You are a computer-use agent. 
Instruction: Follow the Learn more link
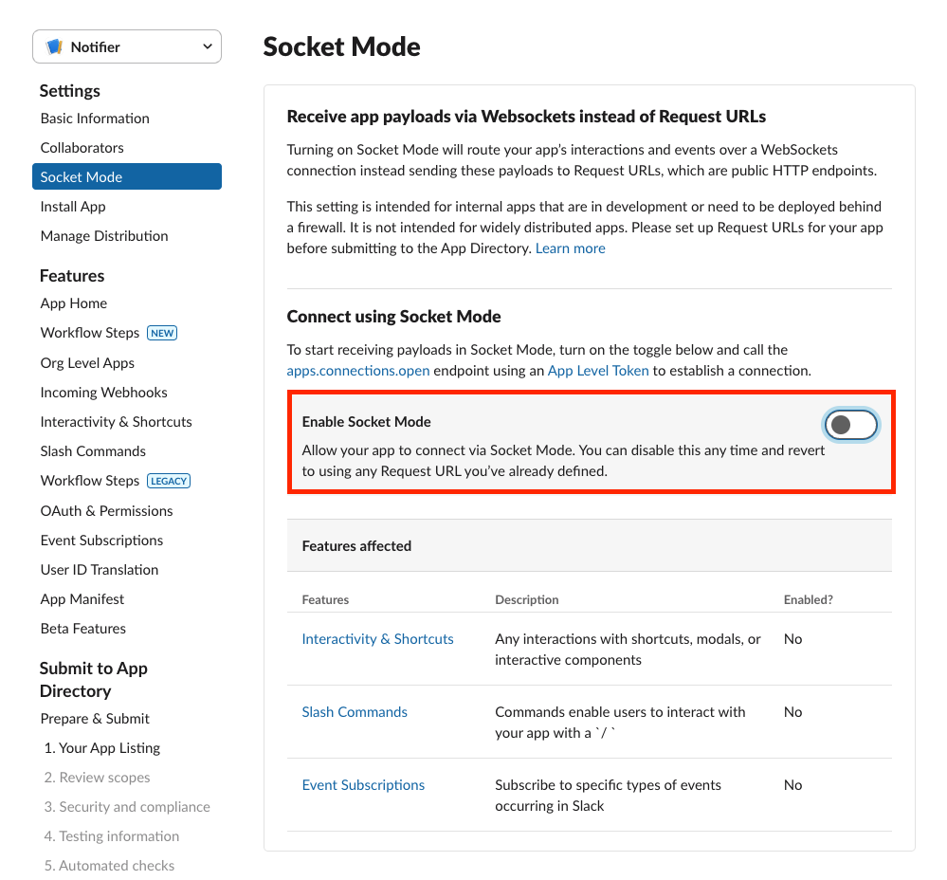point(570,248)
